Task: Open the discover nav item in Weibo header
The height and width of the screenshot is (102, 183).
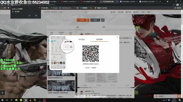Action: [128, 12]
